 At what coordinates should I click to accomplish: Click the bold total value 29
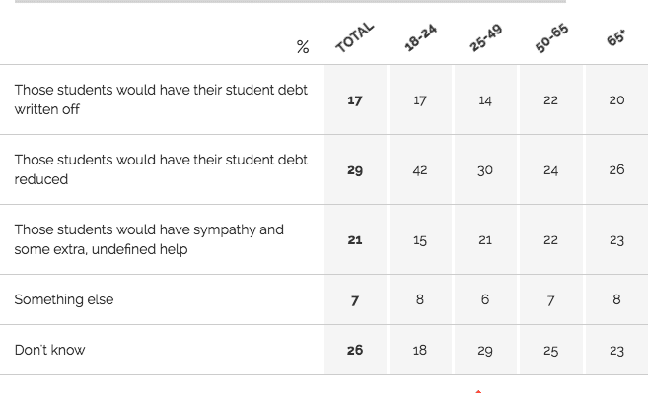click(x=355, y=170)
